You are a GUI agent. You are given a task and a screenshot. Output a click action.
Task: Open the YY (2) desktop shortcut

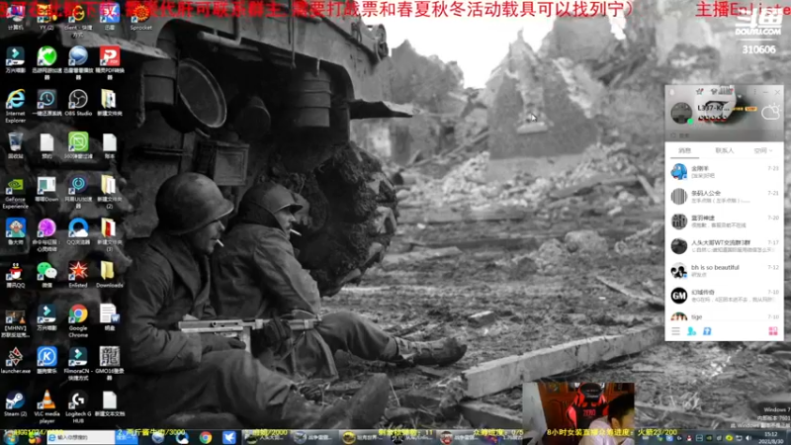[x=46, y=16]
